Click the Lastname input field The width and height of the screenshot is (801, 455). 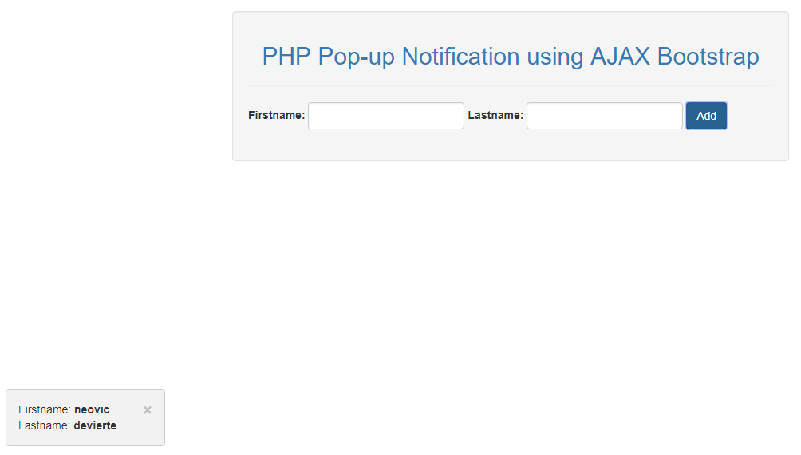[604, 116]
